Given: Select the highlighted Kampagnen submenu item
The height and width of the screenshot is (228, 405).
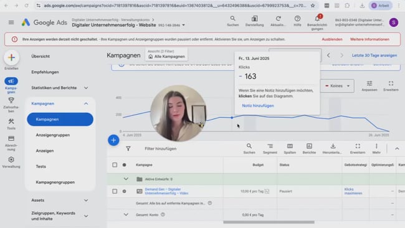Looking at the screenshot, I should [60, 119].
